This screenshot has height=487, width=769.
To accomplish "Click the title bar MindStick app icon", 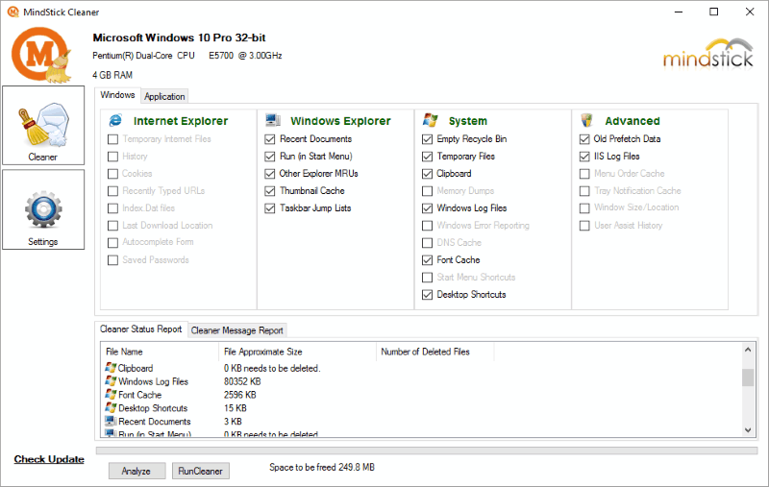I will (13, 12).
